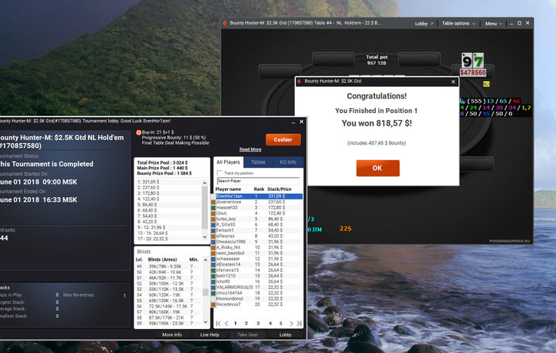
Task: Open More Info in tournament lobby
Action: (172, 335)
